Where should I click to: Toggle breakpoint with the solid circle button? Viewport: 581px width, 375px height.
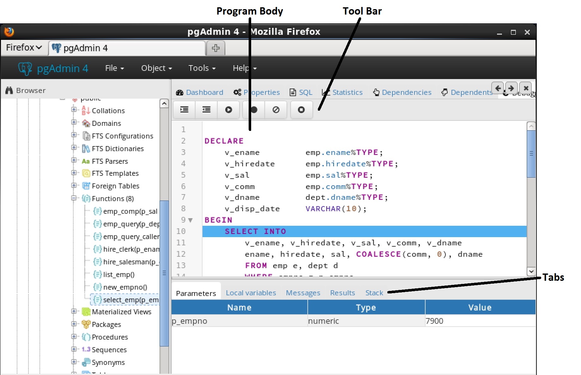[x=254, y=110]
